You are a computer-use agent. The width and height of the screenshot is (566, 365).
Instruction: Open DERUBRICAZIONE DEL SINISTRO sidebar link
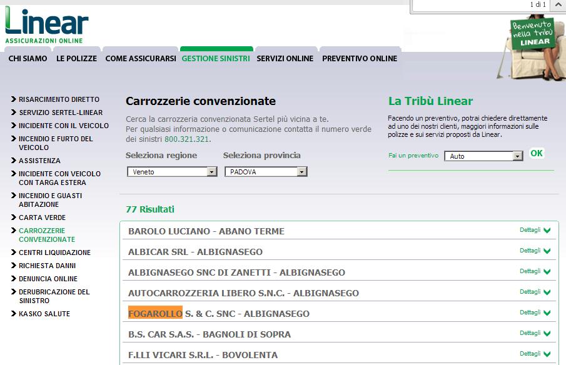54,296
